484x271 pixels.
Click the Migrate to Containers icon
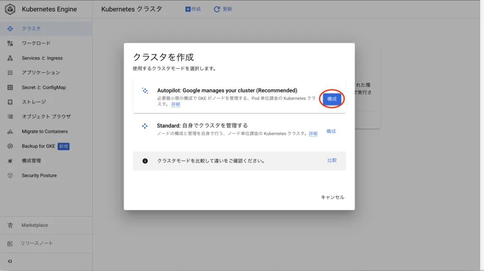click(x=10, y=131)
